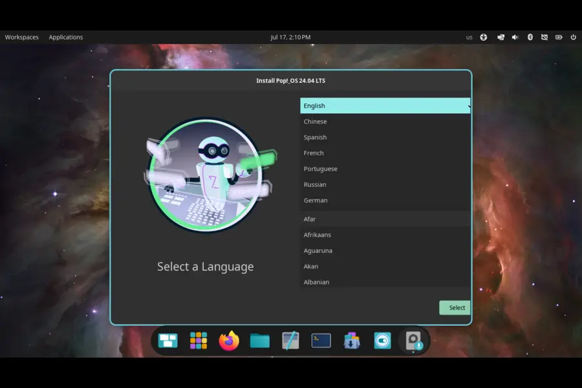Open the Settings toggle icon in dock
Viewport: 582px width, 388px height.
pos(382,341)
